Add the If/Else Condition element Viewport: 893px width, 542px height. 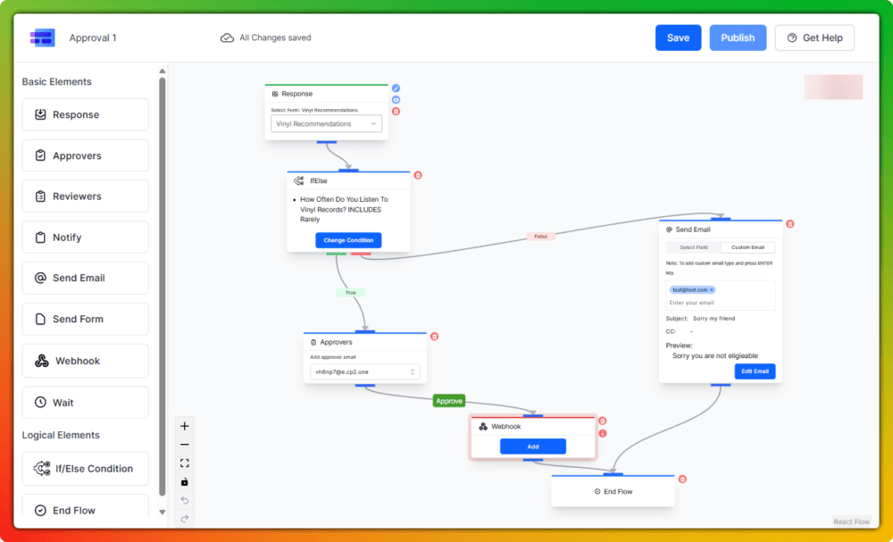(x=85, y=469)
